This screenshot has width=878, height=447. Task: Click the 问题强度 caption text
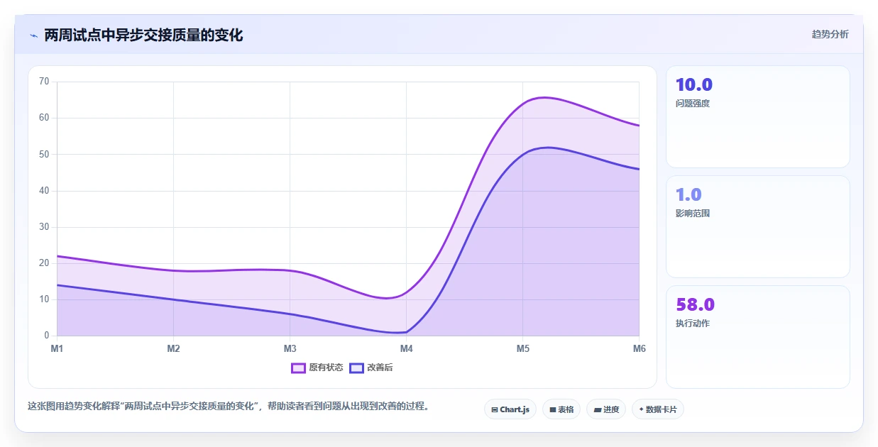693,104
